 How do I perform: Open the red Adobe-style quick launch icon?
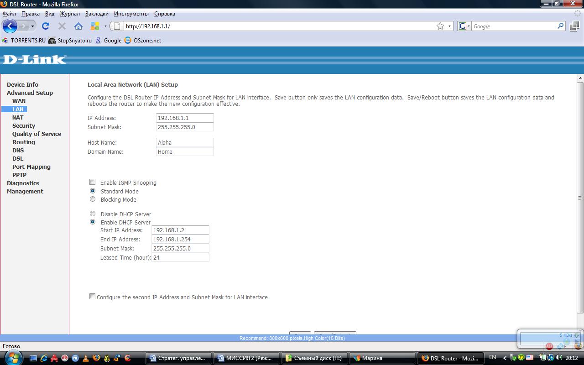point(54,358)
